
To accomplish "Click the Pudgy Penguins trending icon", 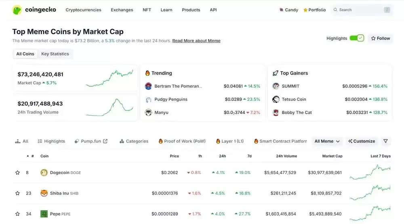I will coord(148,100).
